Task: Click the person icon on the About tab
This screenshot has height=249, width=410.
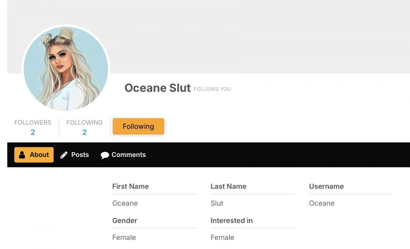Action: 22,154
